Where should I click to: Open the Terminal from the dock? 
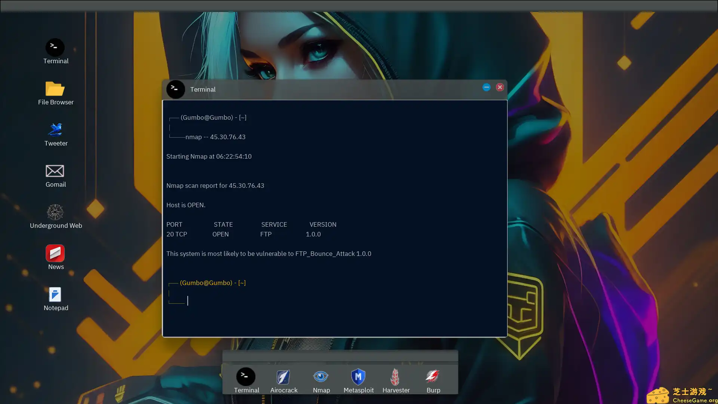tap(246, 377)
